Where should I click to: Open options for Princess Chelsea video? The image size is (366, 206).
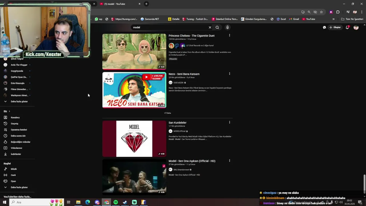tap(229, 35)
